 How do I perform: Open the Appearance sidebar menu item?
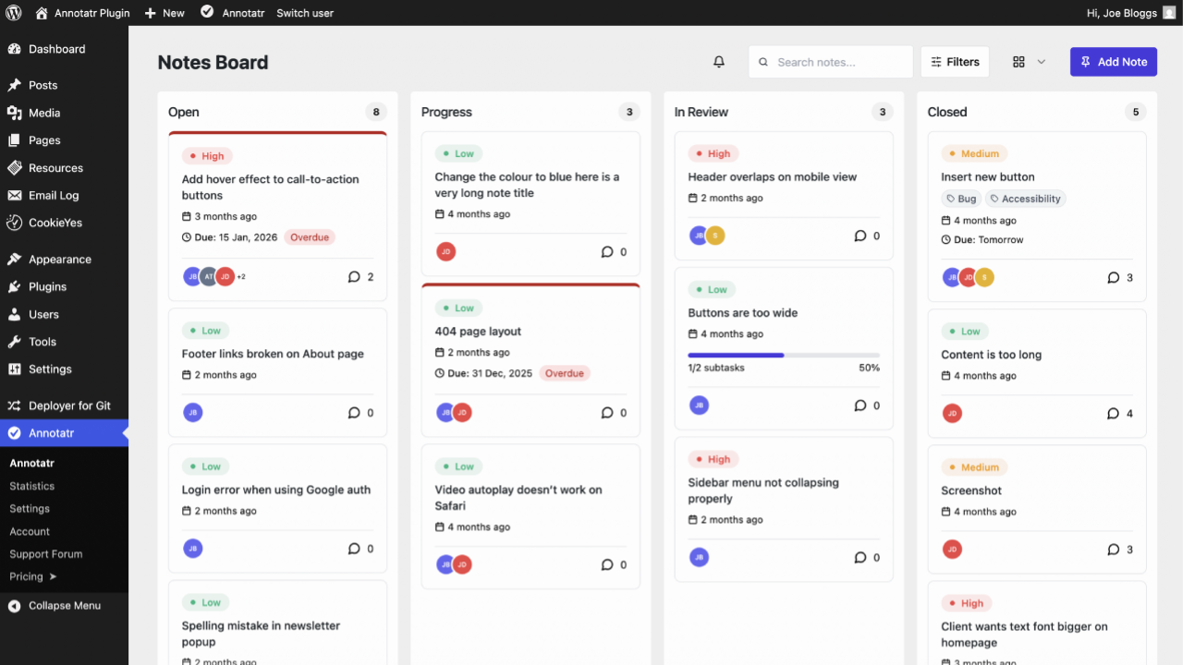click(59, 260)
